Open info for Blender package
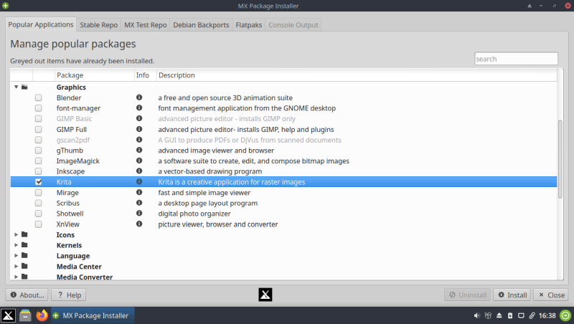 139,97
